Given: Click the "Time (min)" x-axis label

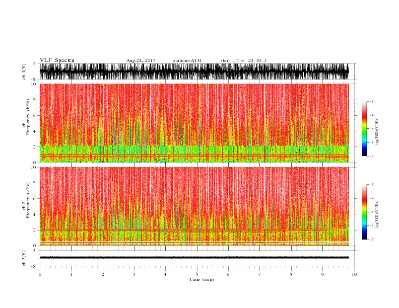Looking at the screenshot, I should click(x=202, y=279).
